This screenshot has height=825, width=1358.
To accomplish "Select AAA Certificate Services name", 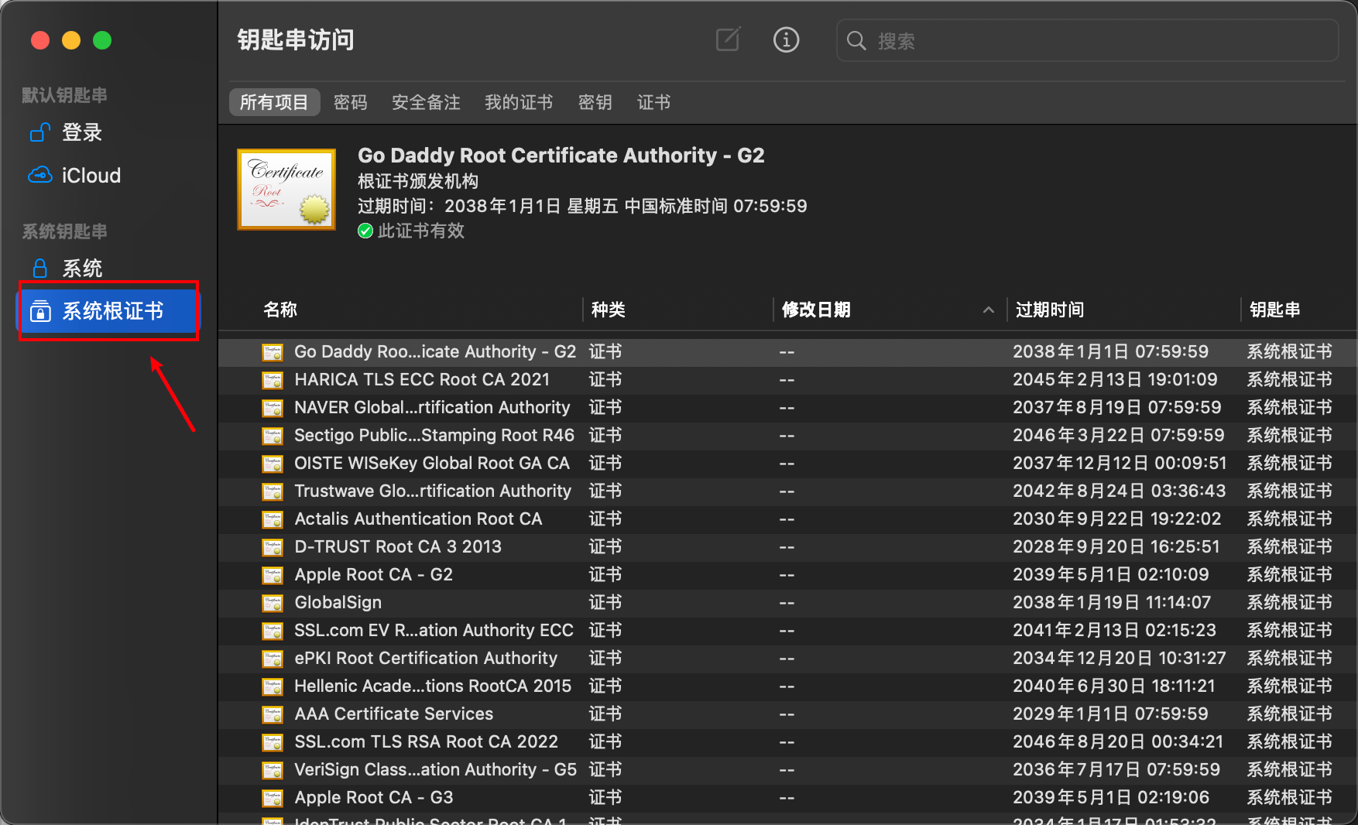I will pos(394,714).
